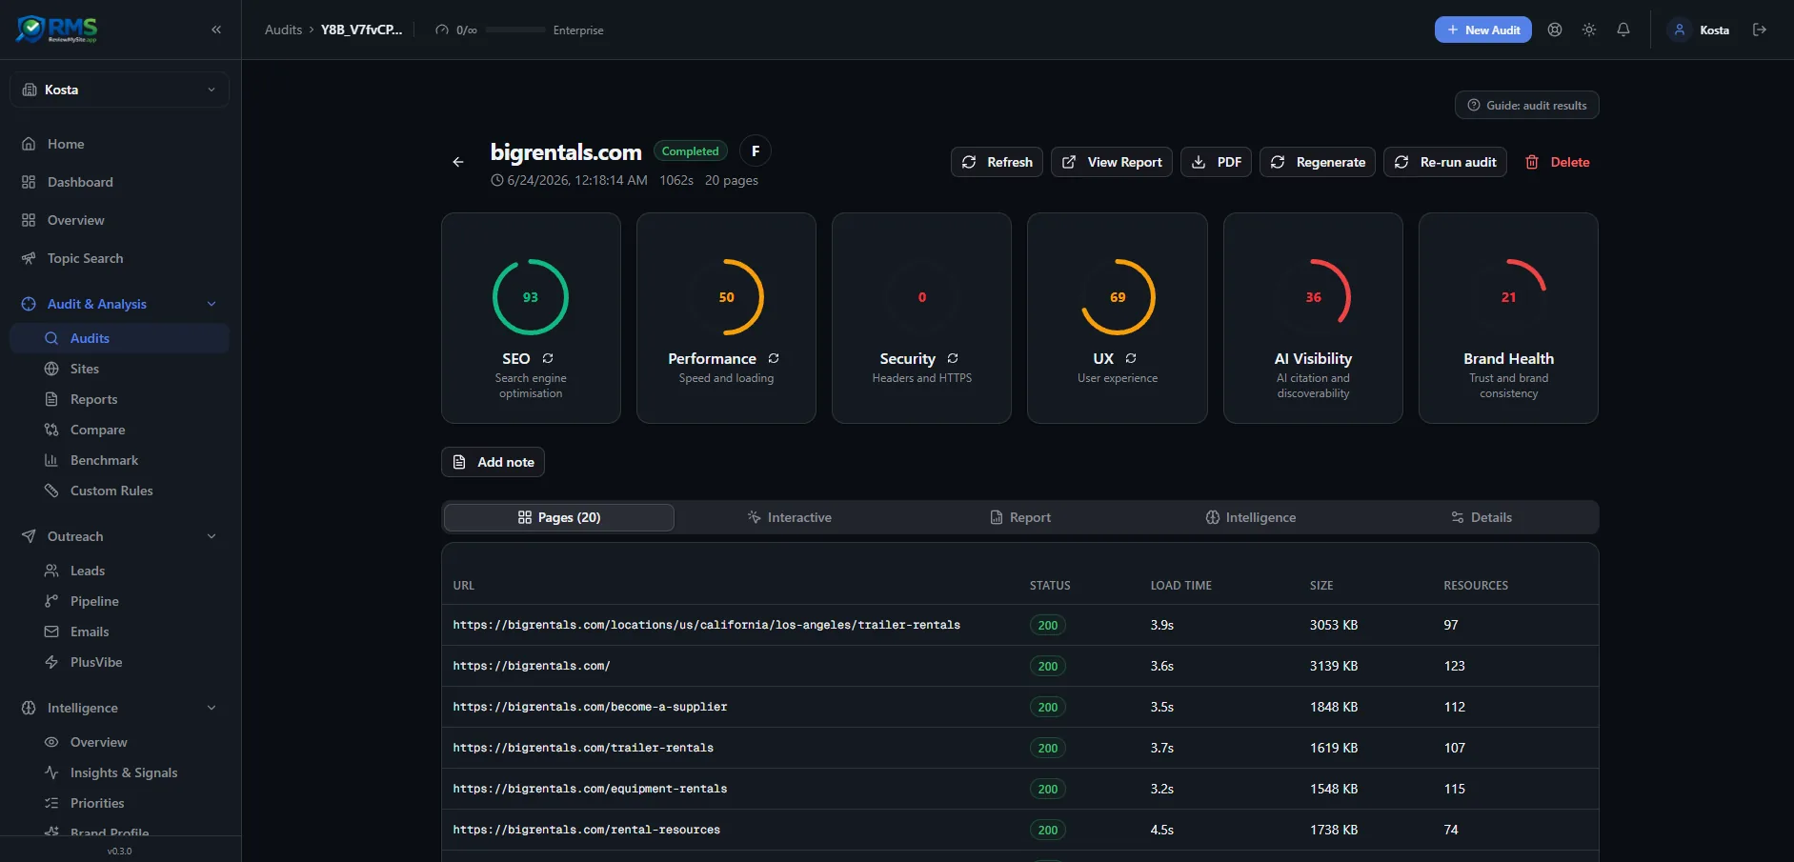This screenshot has width=1794, height=862.
Task: Open Guide: audit results
Action: pyautogui.click(x=1526, y=105)
